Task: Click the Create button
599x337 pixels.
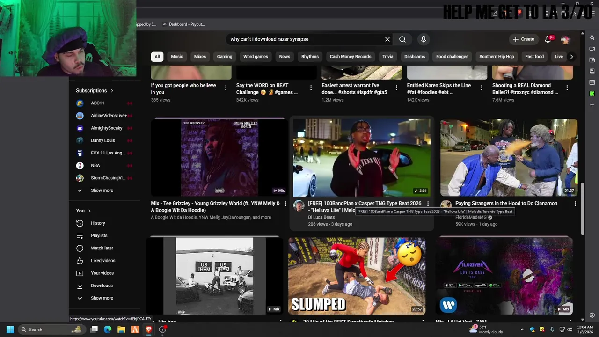Action: 524,39
